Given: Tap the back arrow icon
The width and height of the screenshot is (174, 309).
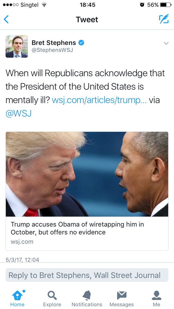Looking at the screenshot, I should (x=6, y=20).
